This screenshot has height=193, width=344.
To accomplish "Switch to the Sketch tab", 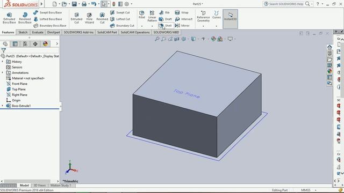I will coord(23,32).
